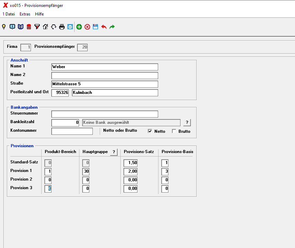The image size is (295, 248).
Task: Click the green forward arrow icon
Action: pyautogui.click(x=112, y=27)
